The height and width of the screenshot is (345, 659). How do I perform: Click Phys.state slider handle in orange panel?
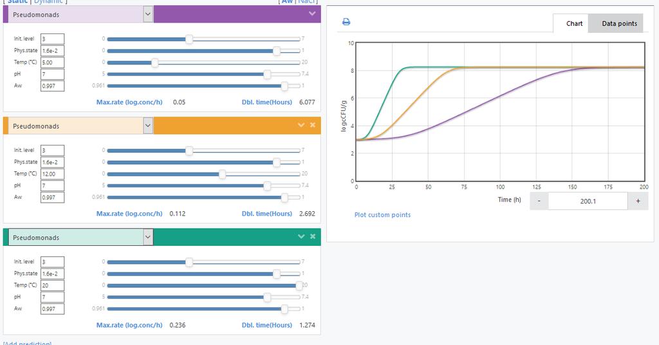[277, 162]
